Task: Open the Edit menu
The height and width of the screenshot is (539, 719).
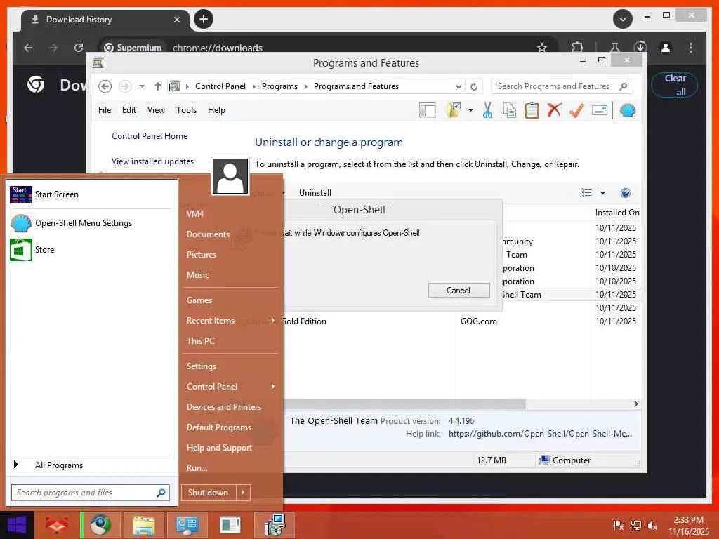Action: click(129, 110)
